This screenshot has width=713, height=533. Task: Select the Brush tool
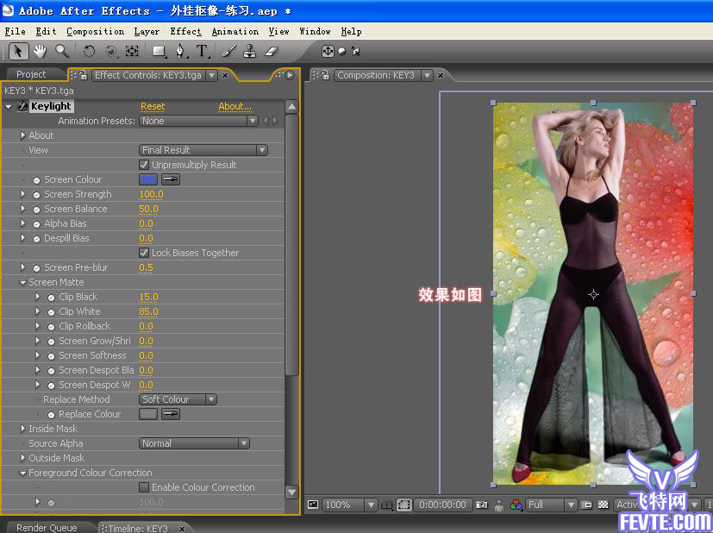coord(228,51)
